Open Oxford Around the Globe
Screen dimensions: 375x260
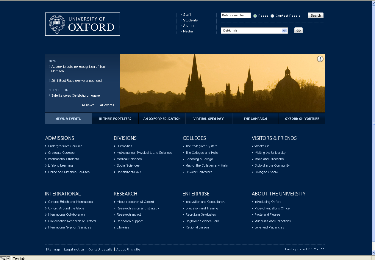coord(66,208)
